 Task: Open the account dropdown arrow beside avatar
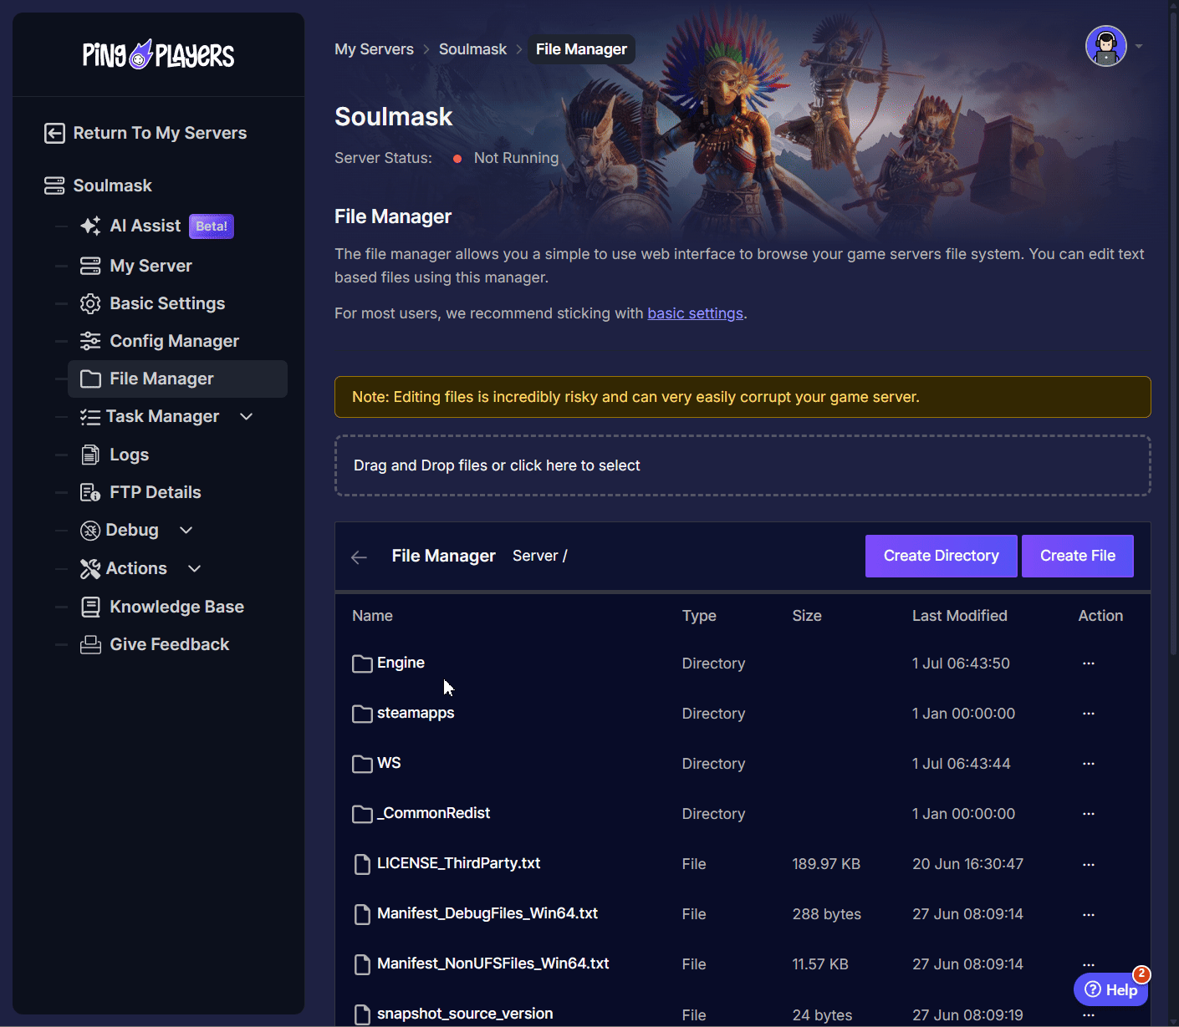[x=1139, y=47]
